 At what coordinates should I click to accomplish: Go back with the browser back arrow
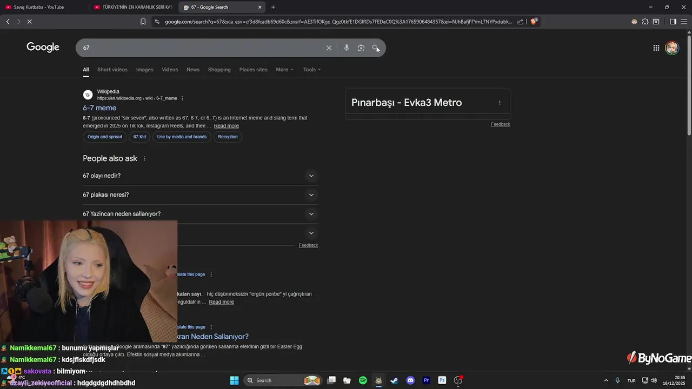pos(8,22)
